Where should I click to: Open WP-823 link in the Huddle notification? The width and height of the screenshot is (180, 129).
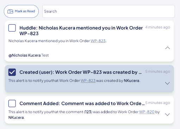click(x=98, y=41)
